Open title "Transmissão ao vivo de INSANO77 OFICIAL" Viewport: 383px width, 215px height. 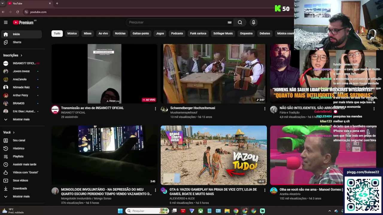(92, 108)
